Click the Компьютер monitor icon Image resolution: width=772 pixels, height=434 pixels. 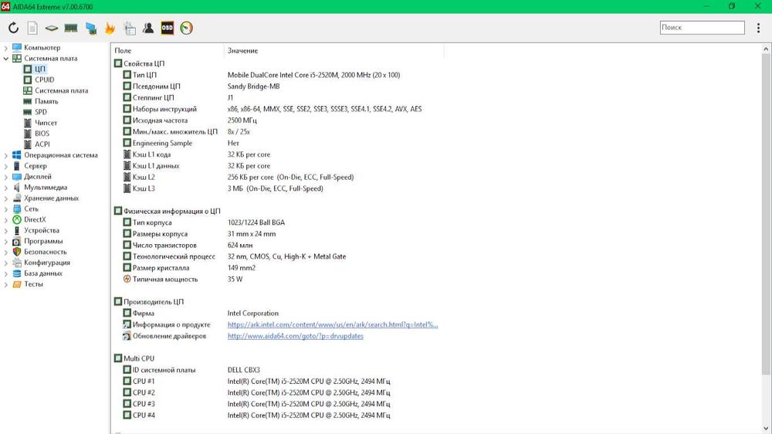17,48
